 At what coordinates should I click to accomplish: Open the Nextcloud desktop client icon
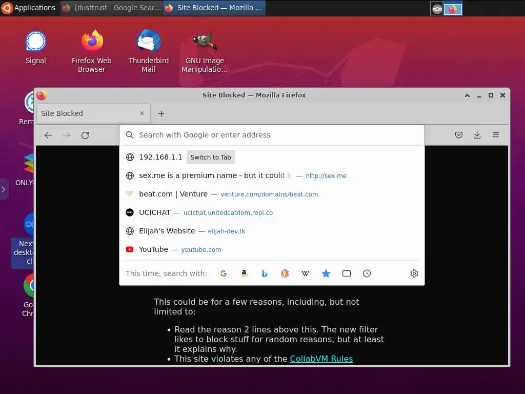[23, 240]
